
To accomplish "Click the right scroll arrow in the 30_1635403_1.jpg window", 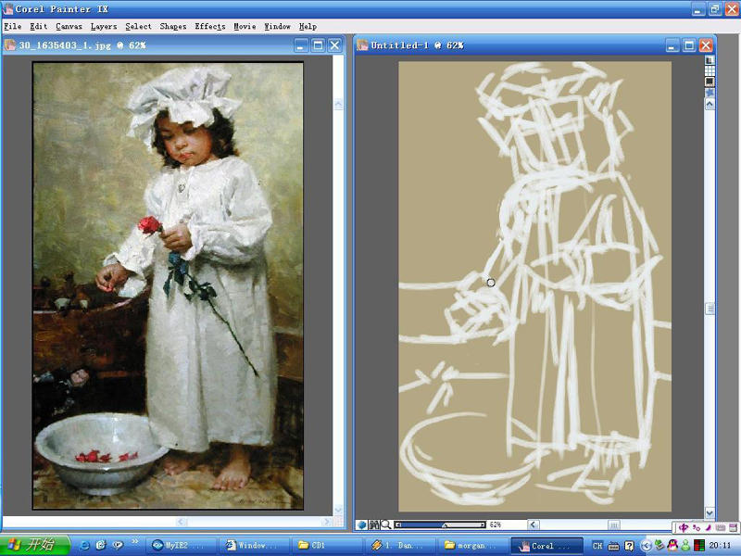I will [326, 522].
